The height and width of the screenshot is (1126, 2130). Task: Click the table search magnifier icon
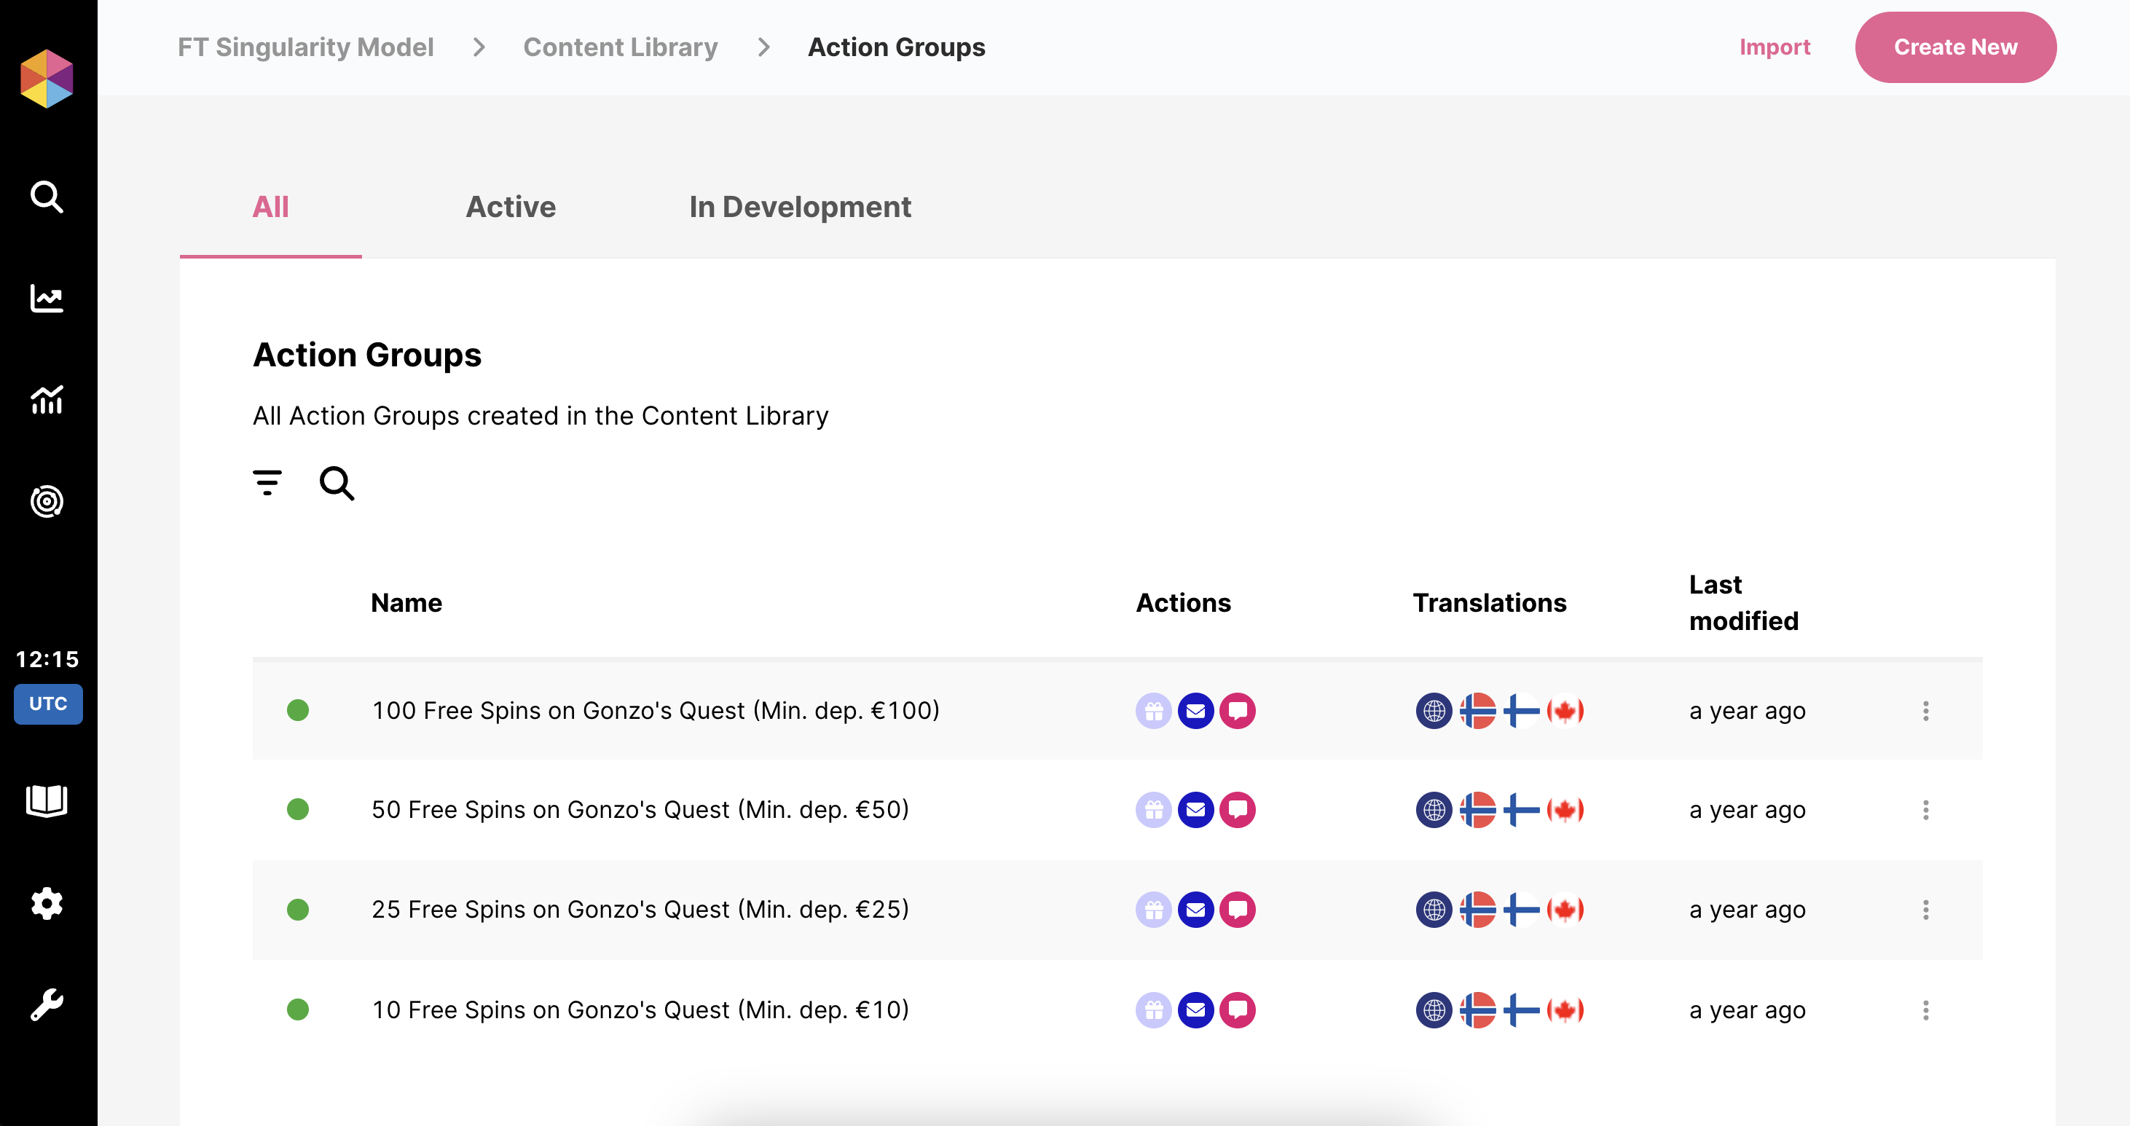[x=337, y=484]
